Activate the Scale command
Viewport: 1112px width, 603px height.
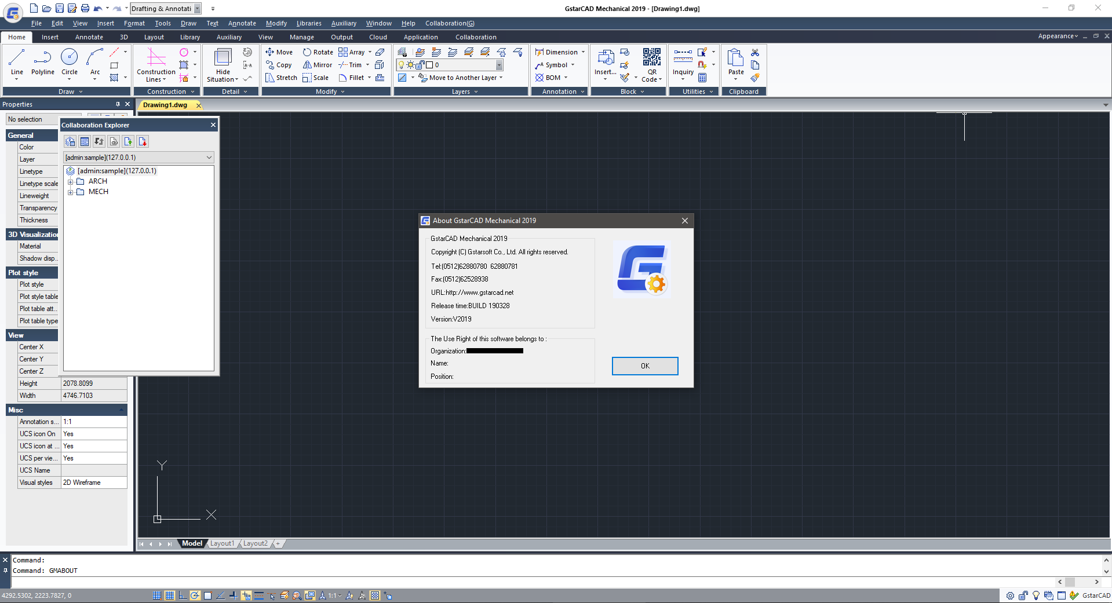315,78
